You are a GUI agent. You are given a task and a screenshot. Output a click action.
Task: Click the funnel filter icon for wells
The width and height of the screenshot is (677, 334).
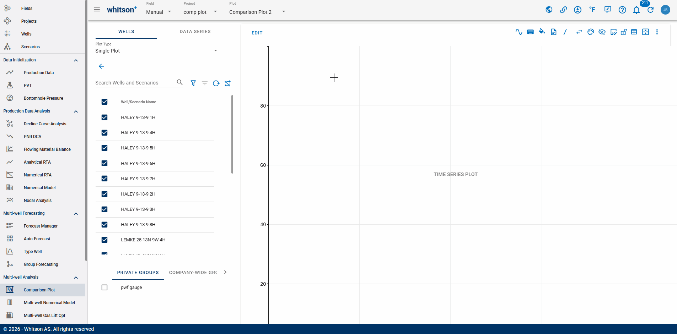(x=193, y=83)
